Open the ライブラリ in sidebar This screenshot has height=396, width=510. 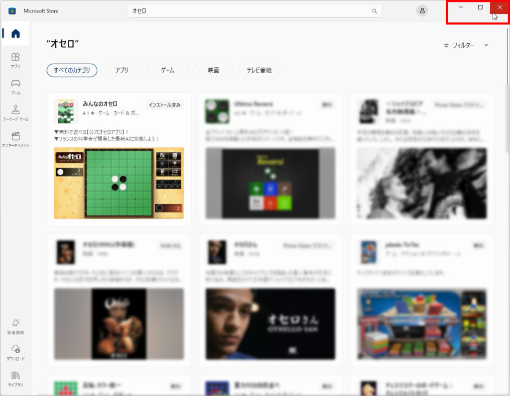15,379
